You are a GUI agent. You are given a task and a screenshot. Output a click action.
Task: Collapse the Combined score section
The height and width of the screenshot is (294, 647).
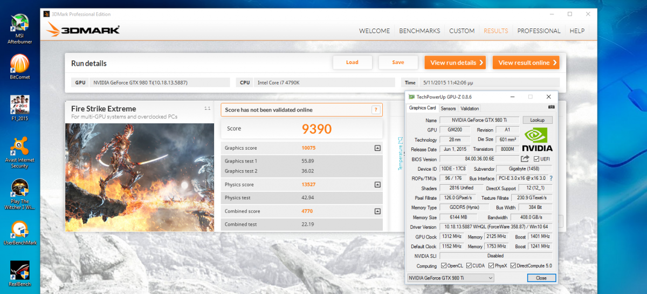[377, 211]
